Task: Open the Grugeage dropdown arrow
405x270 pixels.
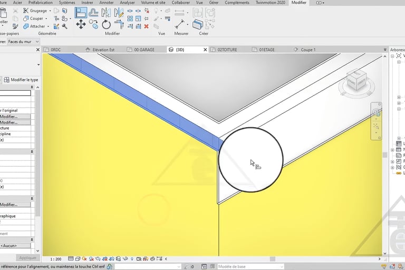Action: point(50,11)
